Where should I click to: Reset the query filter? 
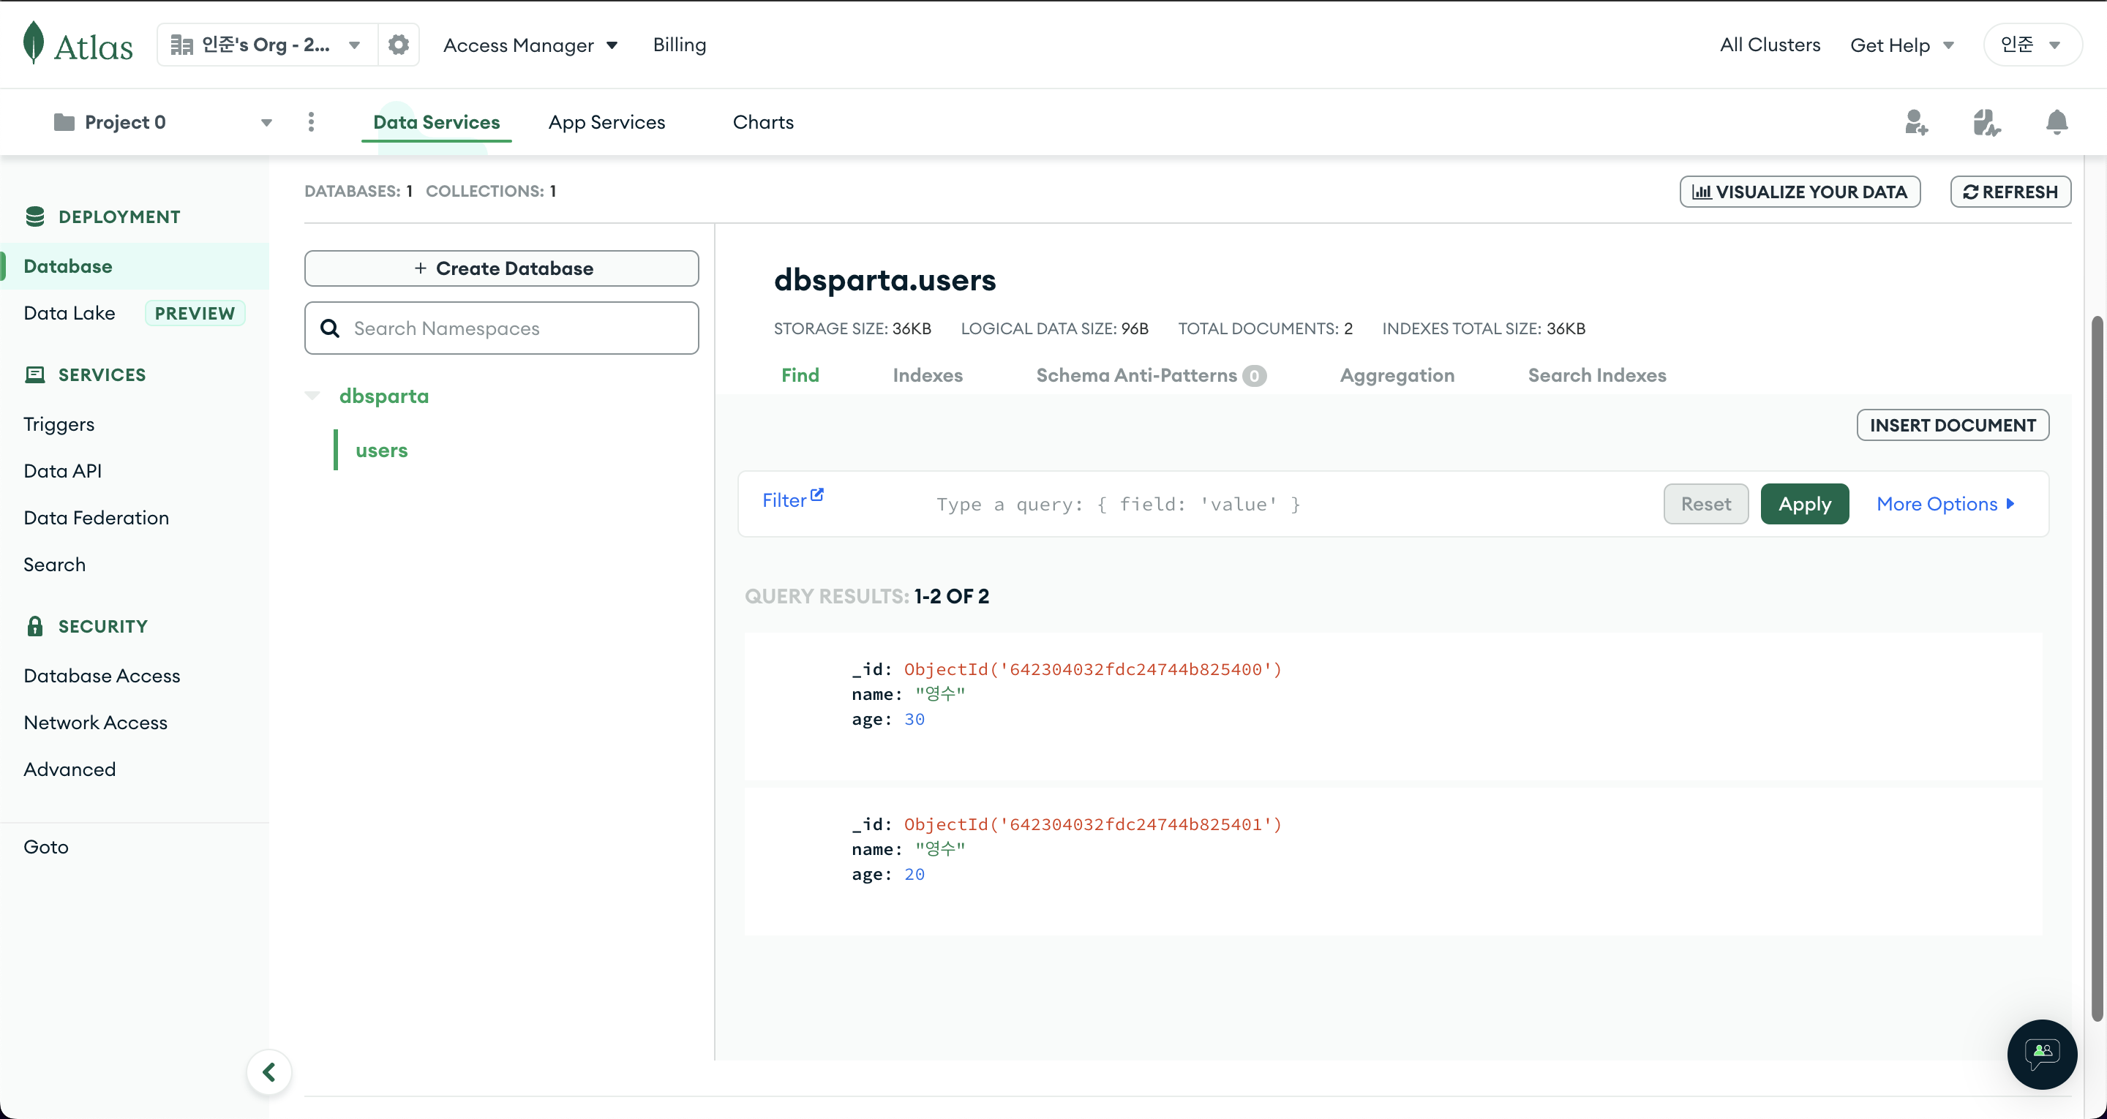pos(1706,504)
